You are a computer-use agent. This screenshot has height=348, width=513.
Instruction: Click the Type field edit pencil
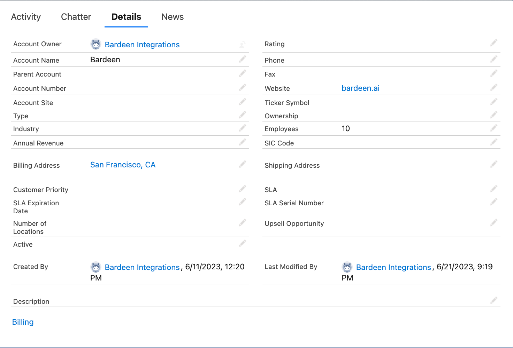point(243,115)
